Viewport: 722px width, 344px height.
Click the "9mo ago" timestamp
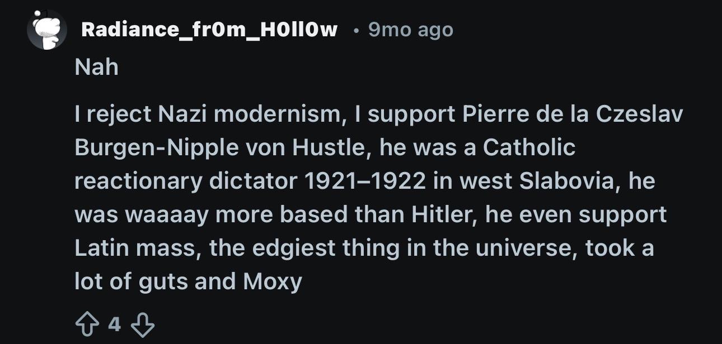pyautogui.click(x=410, y=30)
